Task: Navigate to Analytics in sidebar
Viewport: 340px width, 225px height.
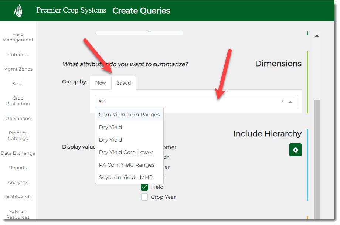Action: (18, 183)
